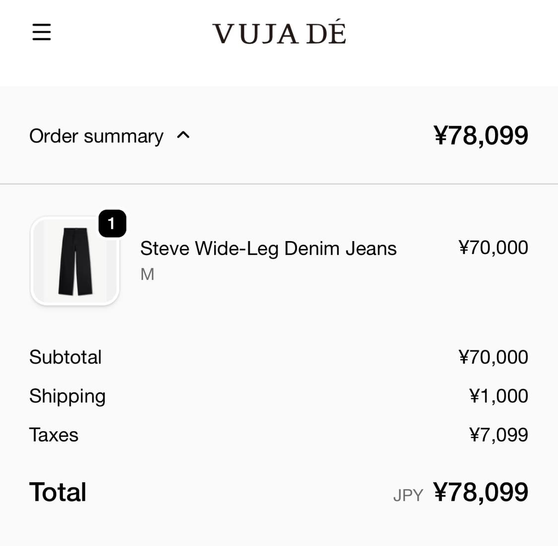Viewport: 558px width, 546px height.
Task: Select the product name Steve Wide-Leg Denim Jeans
Action: [268, 248]
